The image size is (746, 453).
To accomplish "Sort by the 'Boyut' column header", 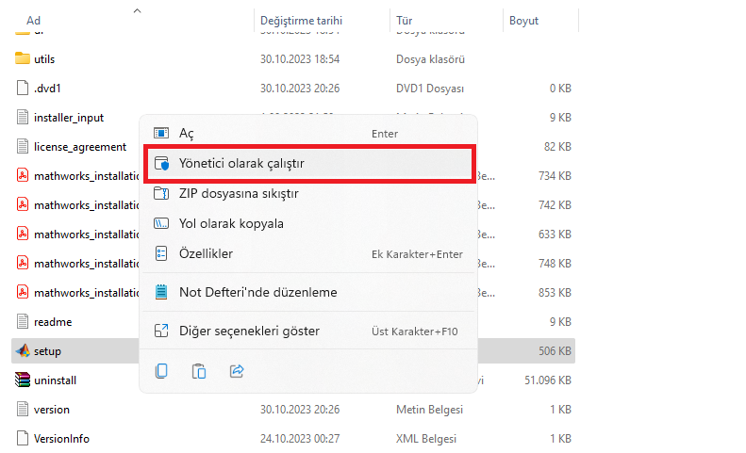I will 523,20.
